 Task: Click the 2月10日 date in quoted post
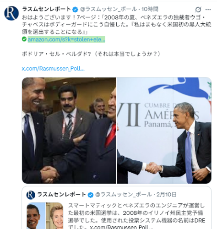click(166, 195)
